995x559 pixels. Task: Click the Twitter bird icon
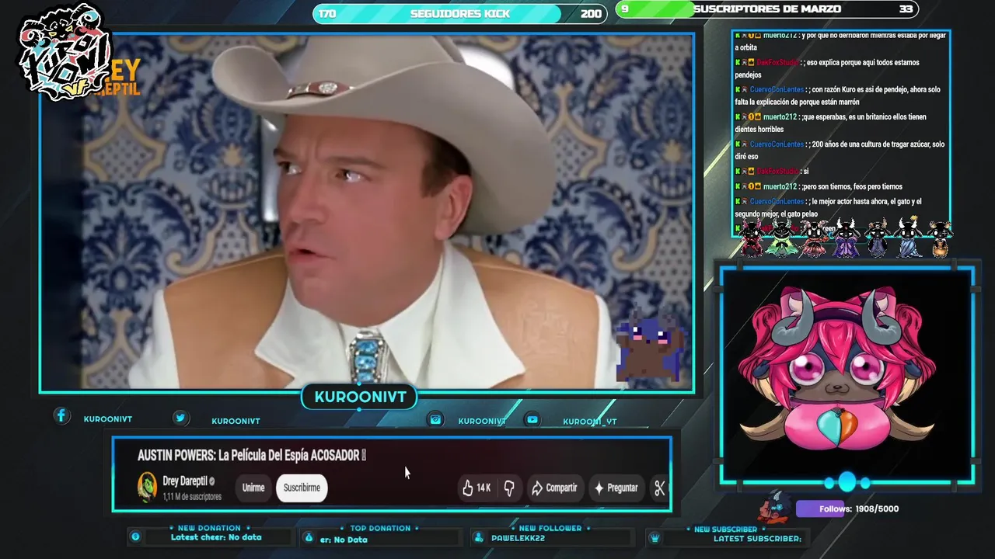180,418
